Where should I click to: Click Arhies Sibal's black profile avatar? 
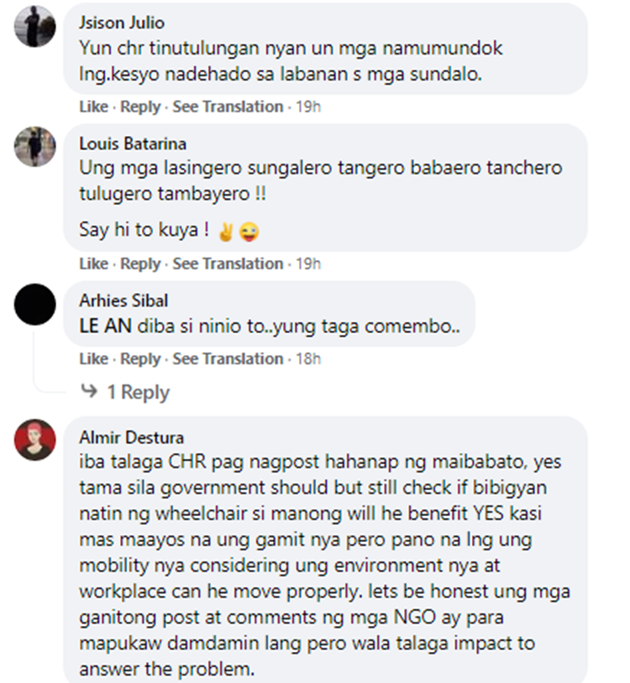click(35, 304)
